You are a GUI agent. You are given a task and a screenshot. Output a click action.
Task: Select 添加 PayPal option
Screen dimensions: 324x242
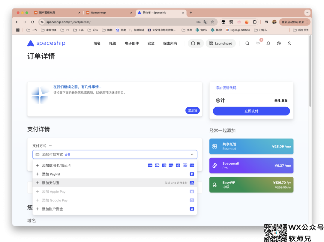[x=115, y=174]
